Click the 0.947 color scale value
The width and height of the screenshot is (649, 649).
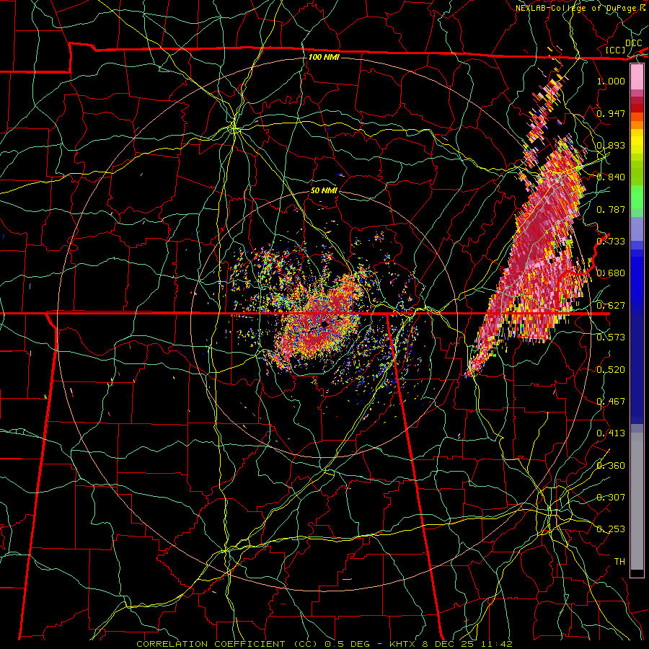pyautogui.click(x=611, y=113)
